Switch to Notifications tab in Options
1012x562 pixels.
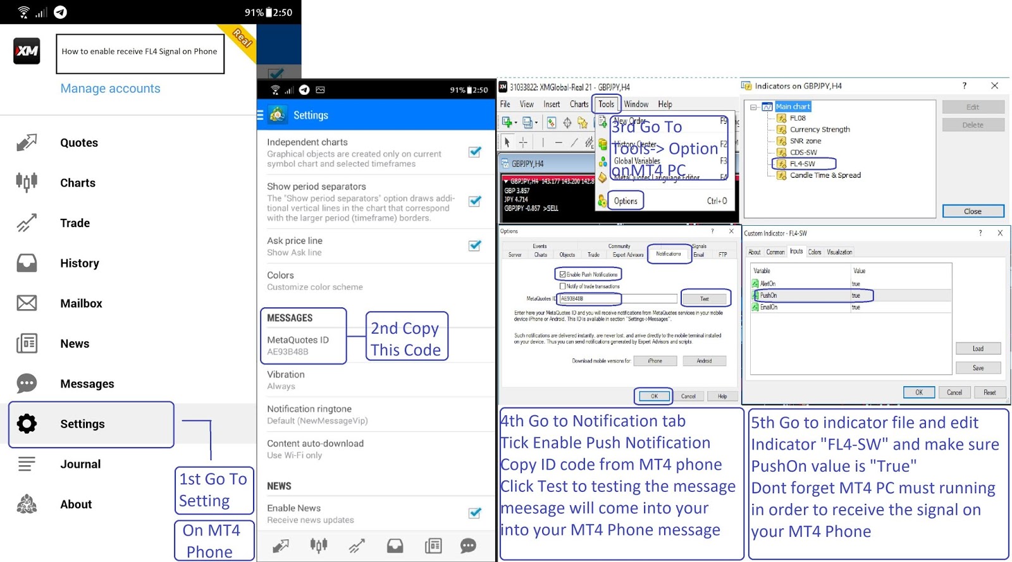pyautogui.click(x=668, y=254)
